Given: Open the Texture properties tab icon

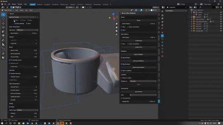Looking at the screenshot, I should [162, 56].
